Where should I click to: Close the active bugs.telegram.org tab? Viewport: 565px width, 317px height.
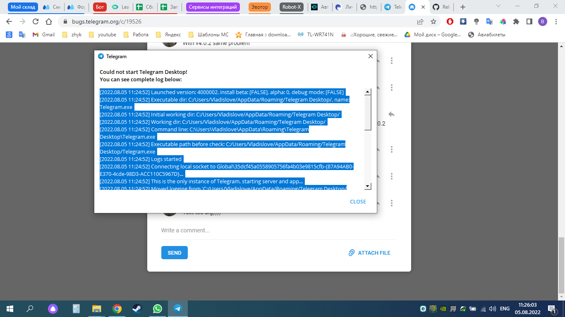[x=423, y=7]
